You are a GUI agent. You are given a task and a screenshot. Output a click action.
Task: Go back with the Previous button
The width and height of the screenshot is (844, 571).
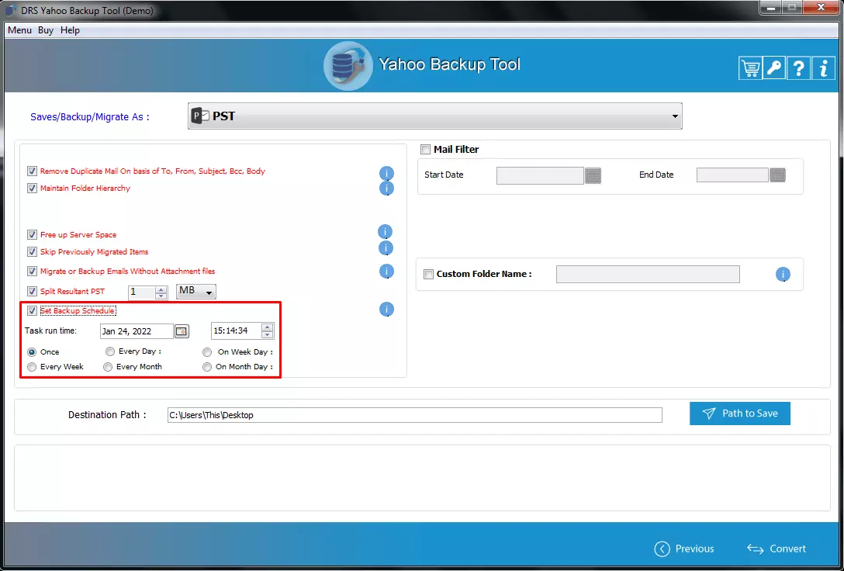point(684,549)
